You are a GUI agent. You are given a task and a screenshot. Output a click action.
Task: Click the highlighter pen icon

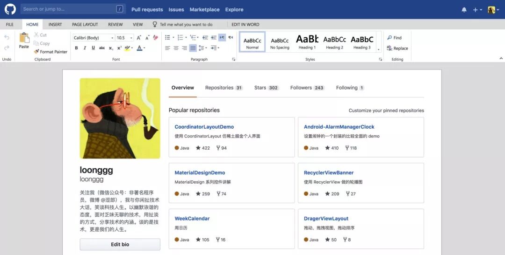click(127, 48)
